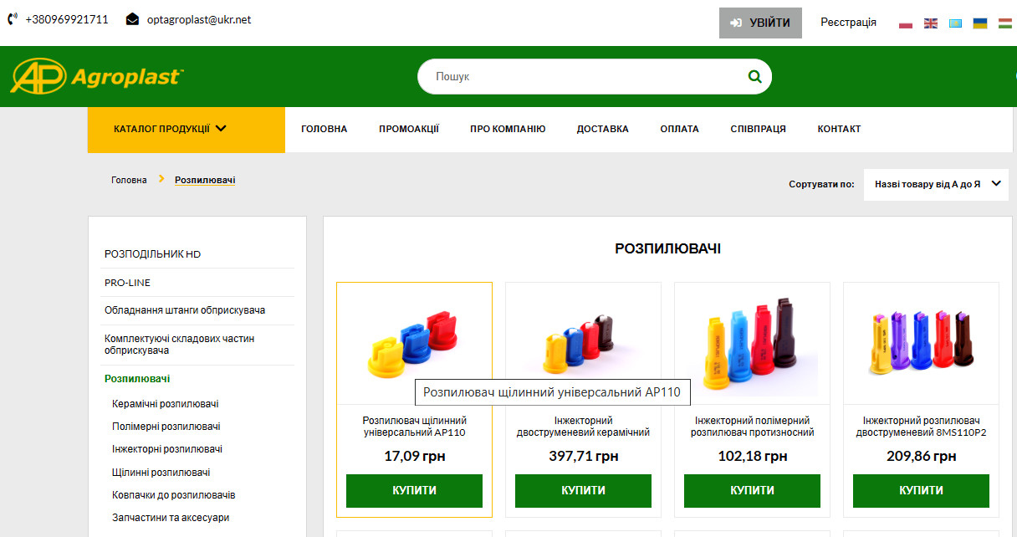Click КУПИТИ for the 17,09 грн product

415,491
